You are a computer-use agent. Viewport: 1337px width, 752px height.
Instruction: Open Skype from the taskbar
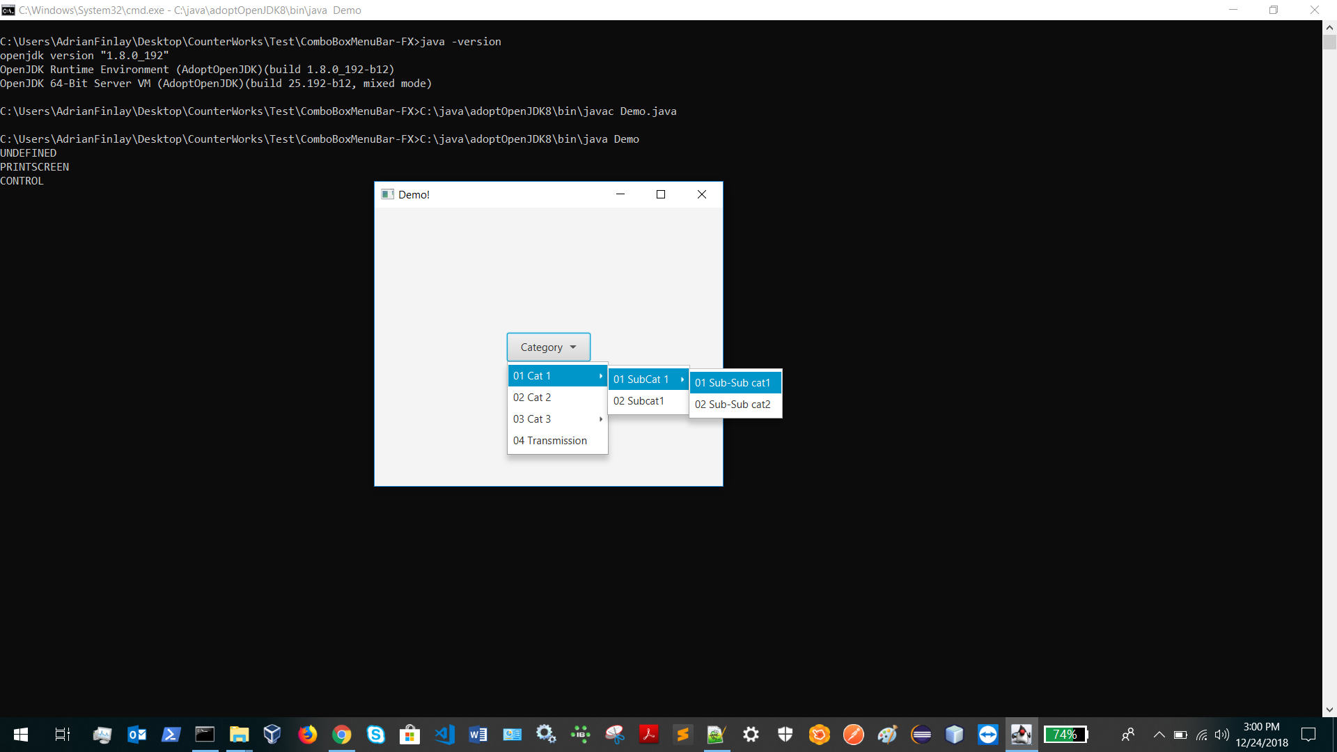(x=375, y=735)
